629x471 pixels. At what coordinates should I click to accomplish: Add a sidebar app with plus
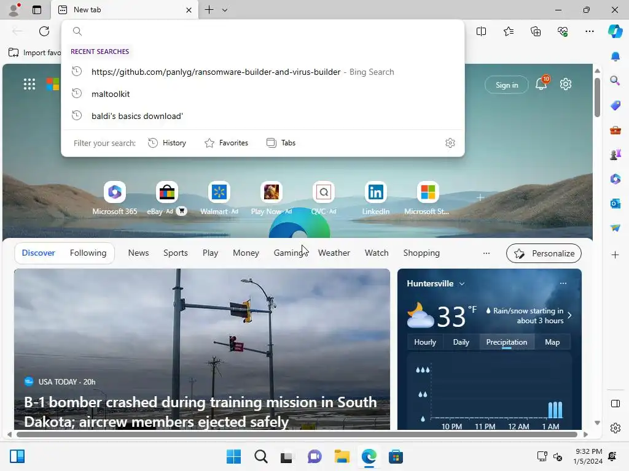click(x=615, y=255)
